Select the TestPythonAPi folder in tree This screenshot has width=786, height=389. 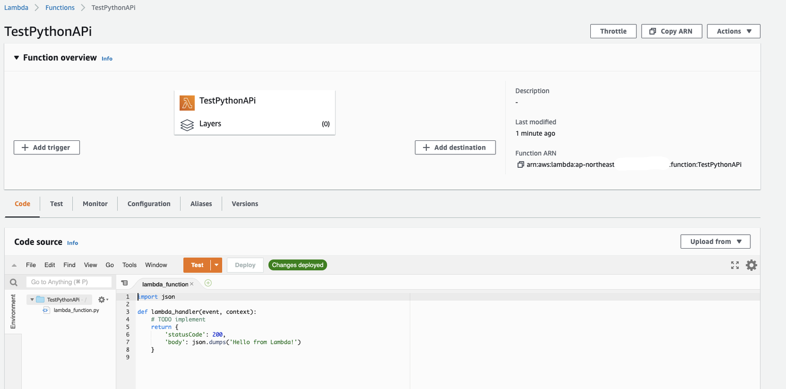[x=63, y=299]
